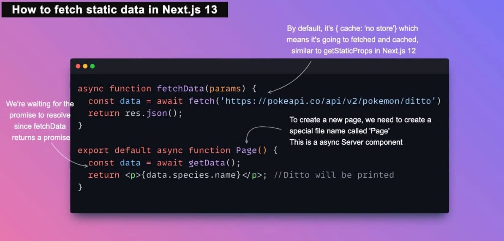Click the arrow pointing at const data line
The image size is (504, 241).
point(68,154)
